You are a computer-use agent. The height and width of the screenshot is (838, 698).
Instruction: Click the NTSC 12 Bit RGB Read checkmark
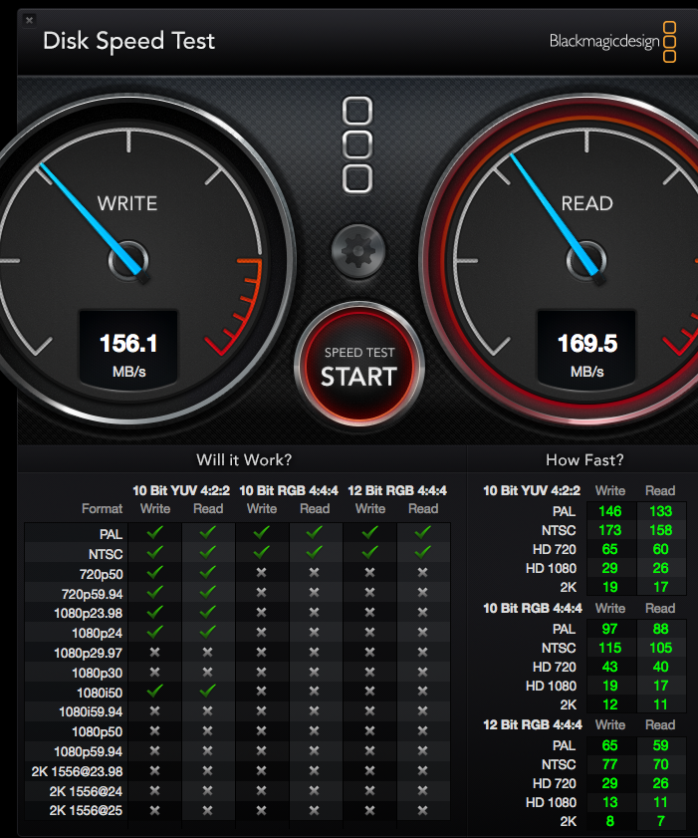coord(422,552)
